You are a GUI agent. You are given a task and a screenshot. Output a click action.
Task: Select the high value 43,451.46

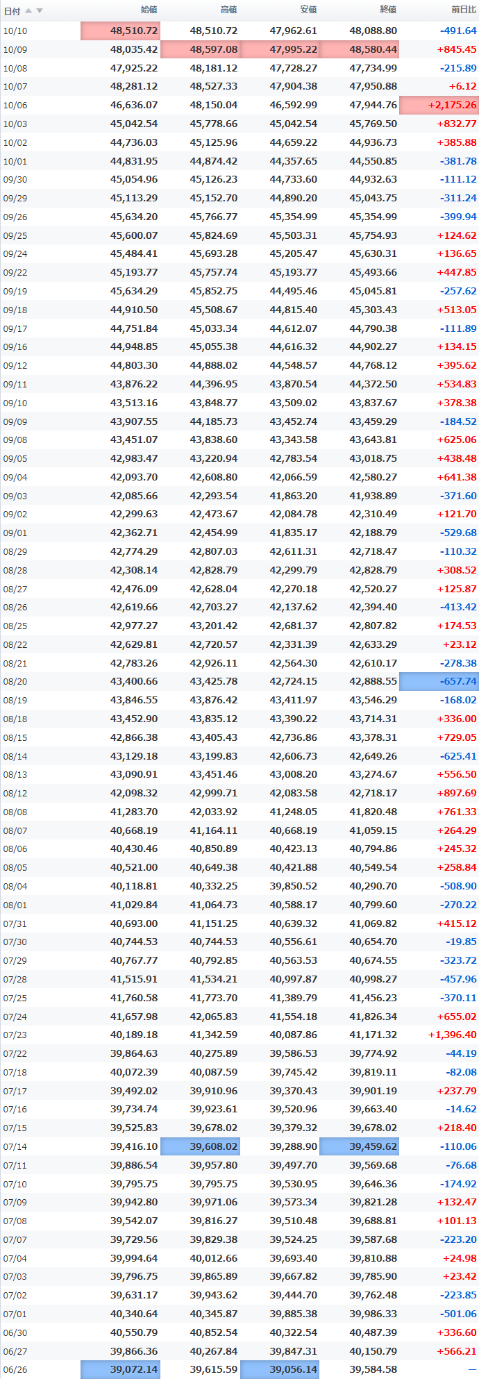[214, 774]
